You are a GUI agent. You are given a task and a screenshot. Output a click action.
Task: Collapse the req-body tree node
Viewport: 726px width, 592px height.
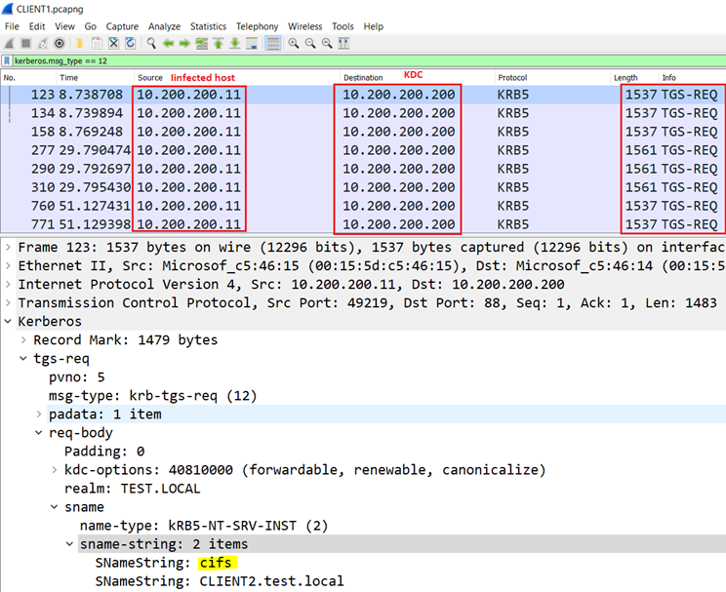coord(40,433)
